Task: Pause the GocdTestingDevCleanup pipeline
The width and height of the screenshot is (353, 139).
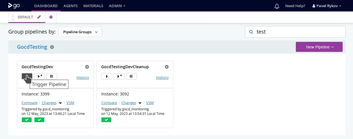Action: [131, 76]
